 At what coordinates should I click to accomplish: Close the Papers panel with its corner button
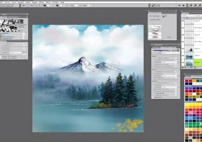pyautogui.click(x=27, y=15)
